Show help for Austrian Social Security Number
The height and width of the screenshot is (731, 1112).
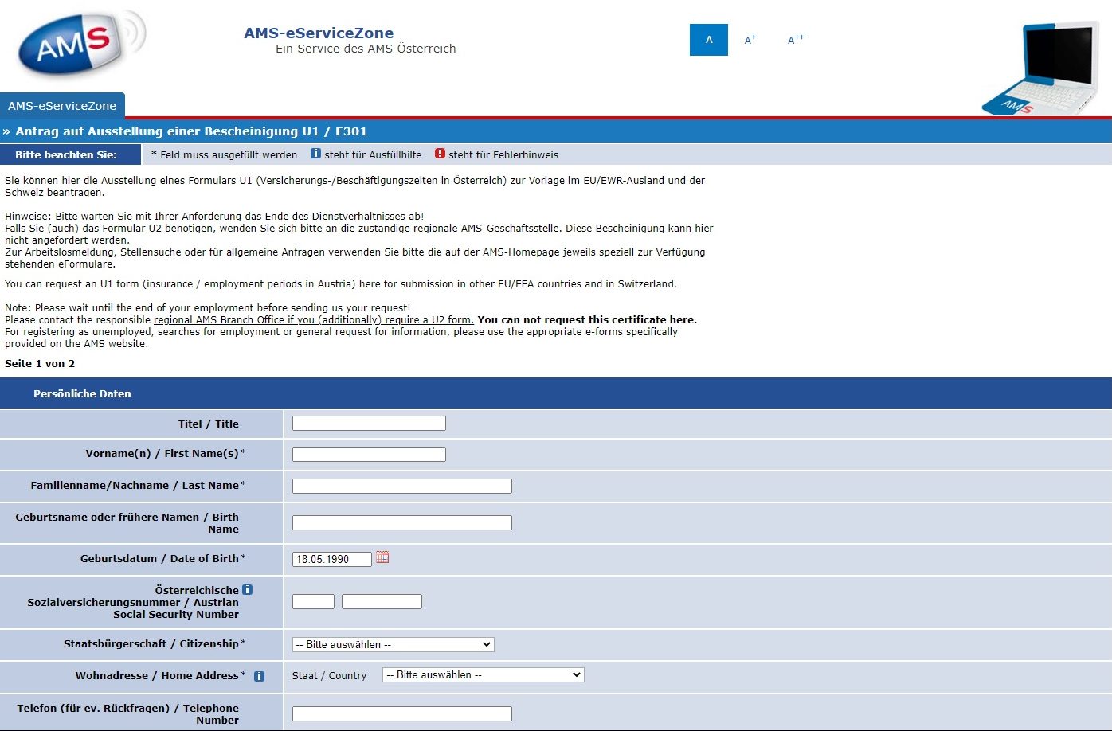[248, 590]
